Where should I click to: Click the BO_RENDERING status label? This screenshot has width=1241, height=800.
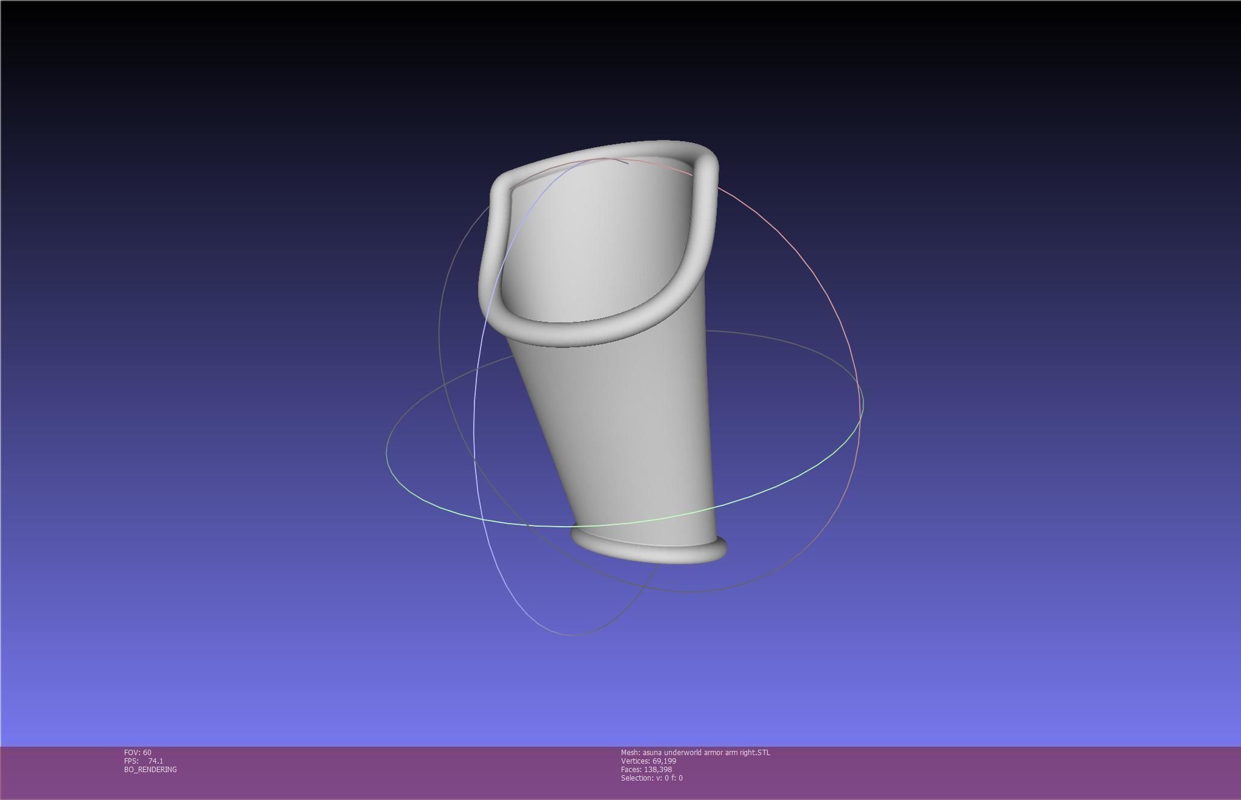point(150,769)
